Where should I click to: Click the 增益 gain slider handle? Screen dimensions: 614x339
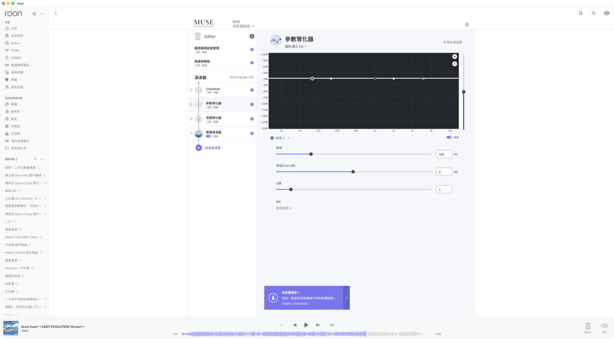(x=353, y=172)
